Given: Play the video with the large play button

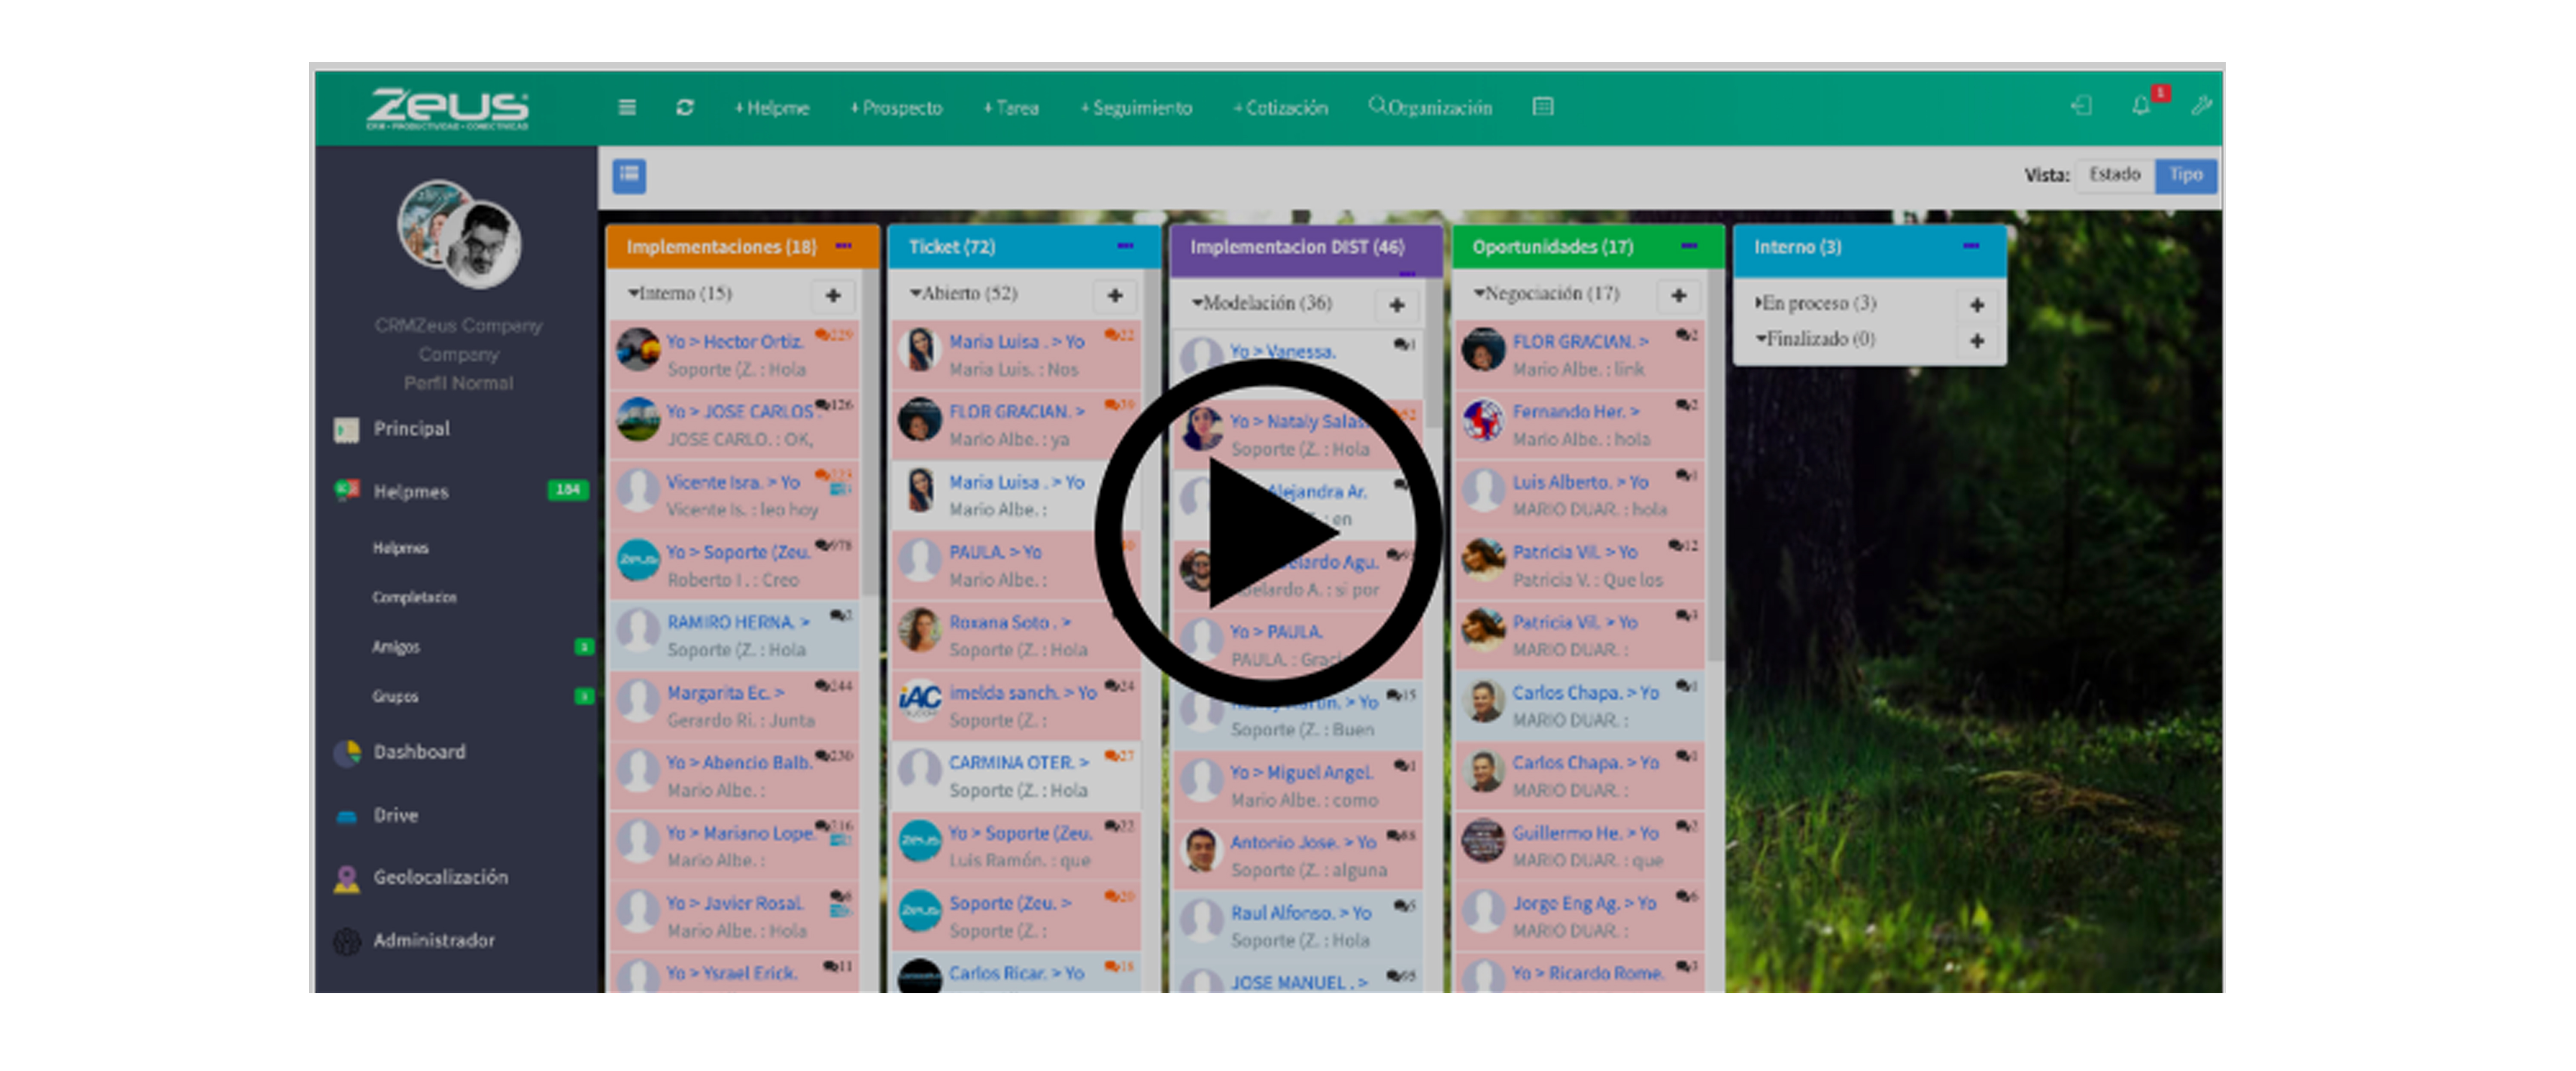Looking at the screenshot, I should [1267, 533].
